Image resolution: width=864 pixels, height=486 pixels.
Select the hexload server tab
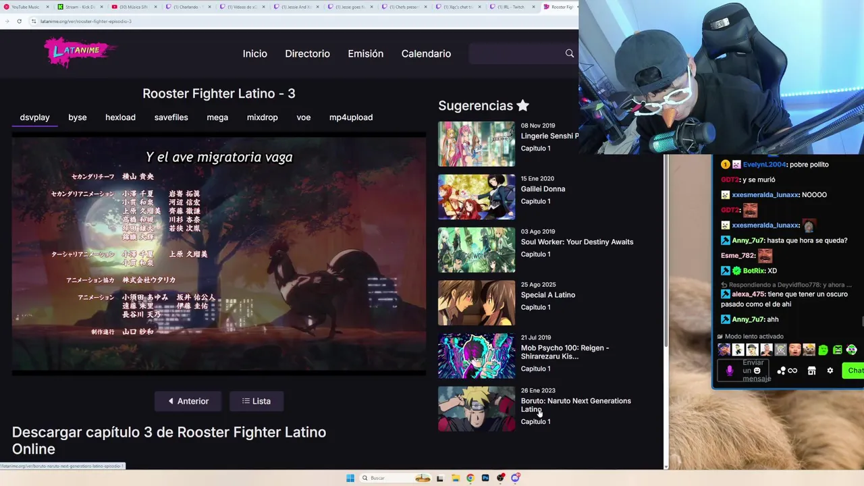coord(120,117)
